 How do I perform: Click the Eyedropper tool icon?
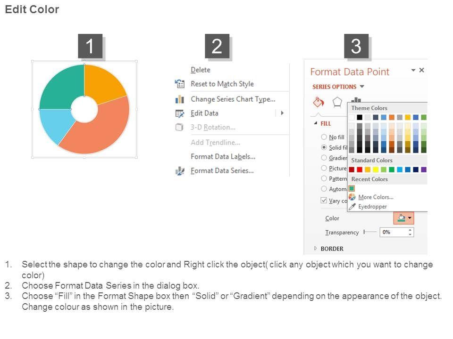tap(352, 206)
